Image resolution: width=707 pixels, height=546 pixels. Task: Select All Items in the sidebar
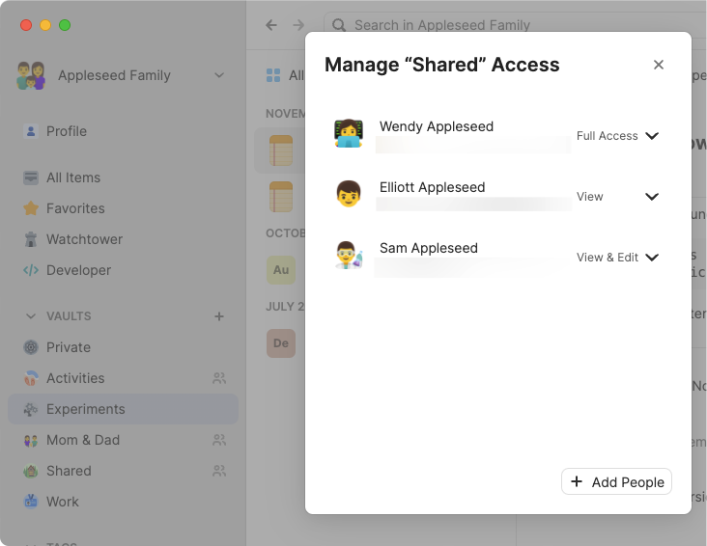(72, 177)
